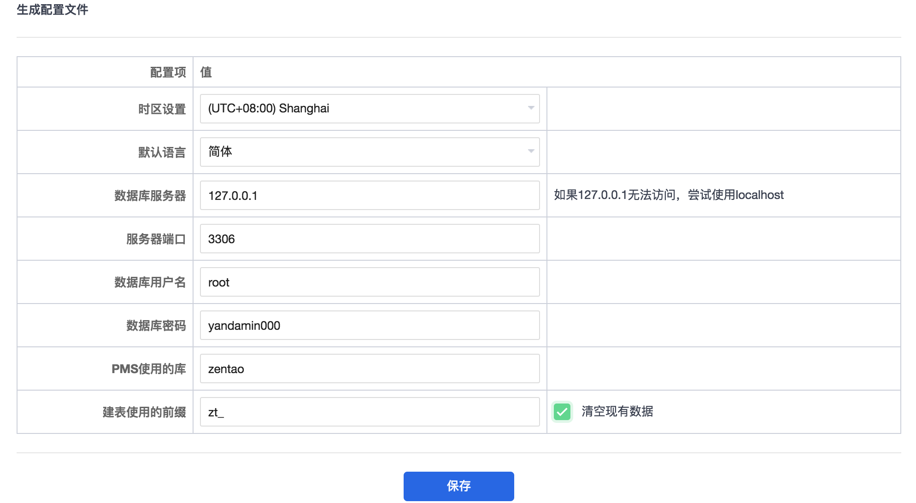Click the 数据库密码 label
The width and height of the screenshot is (916, 503).
pos(156,326)
